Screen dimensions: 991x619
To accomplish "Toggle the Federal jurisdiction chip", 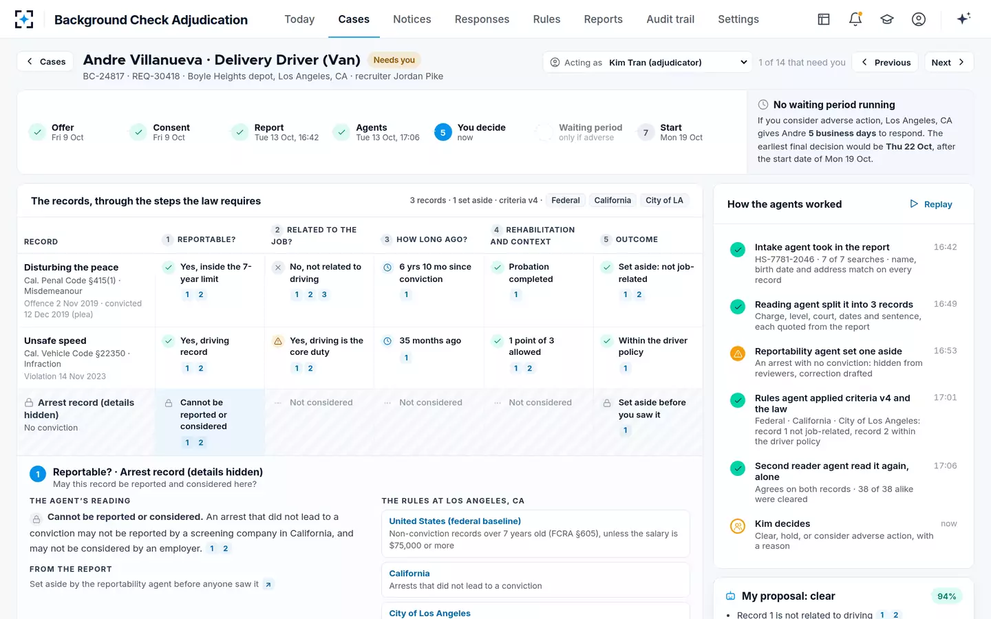I will click(x=566, y=201).
